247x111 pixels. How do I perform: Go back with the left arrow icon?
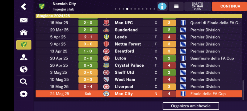tap(23, 6)
